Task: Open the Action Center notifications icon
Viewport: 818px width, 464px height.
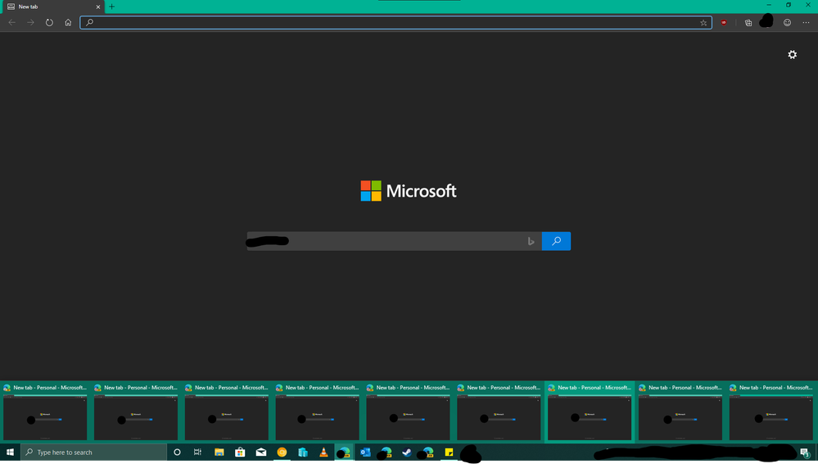Action: (805, 453)
